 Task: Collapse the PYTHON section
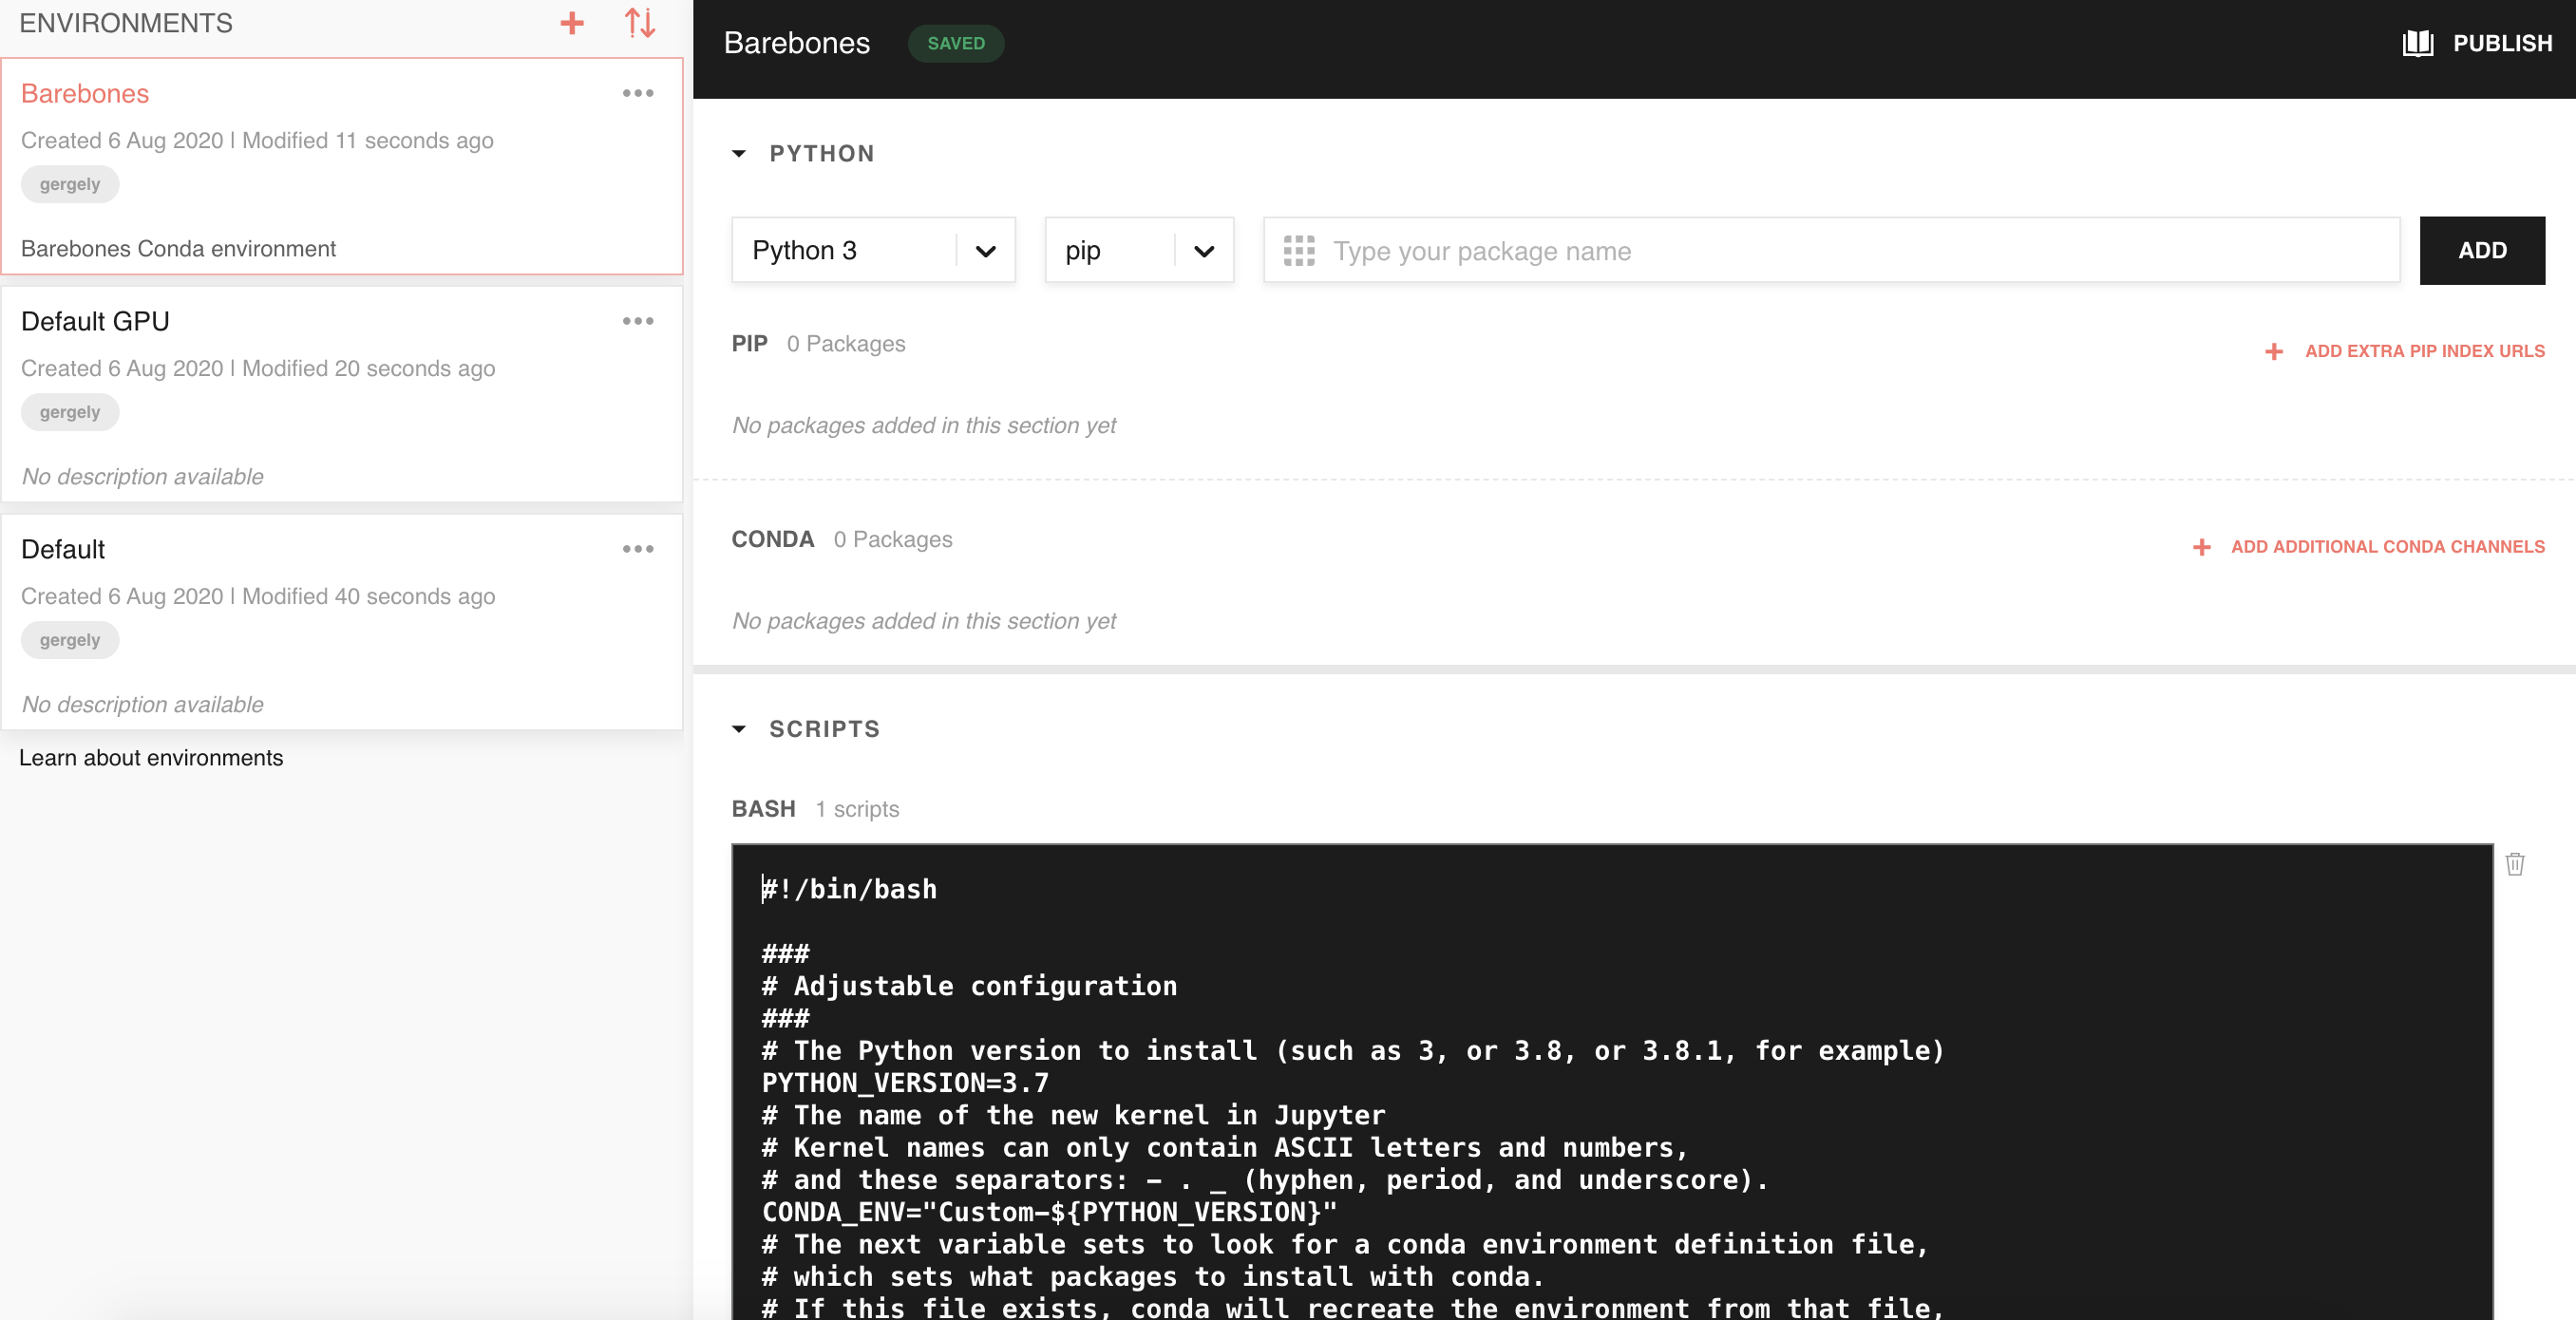(739, 154)
